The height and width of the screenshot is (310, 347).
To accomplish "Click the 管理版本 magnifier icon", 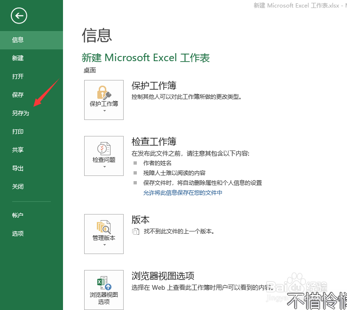I will click(103, 227).
